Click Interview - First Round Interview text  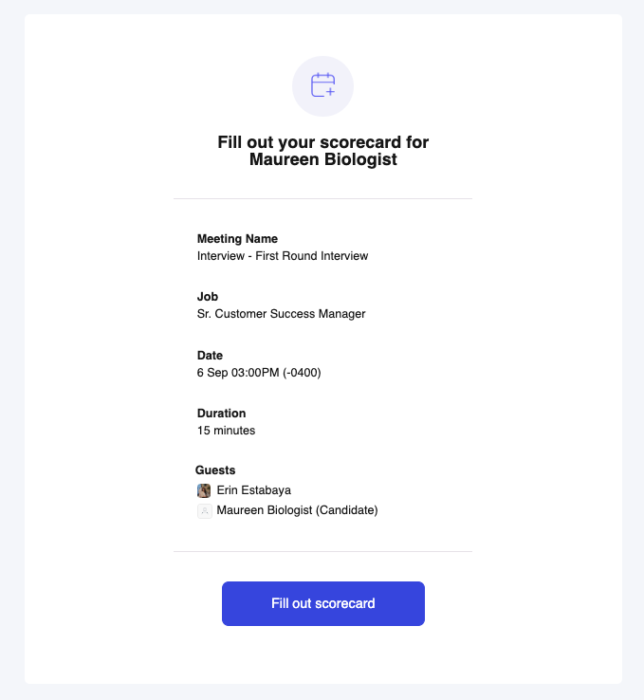pos(282,256)
